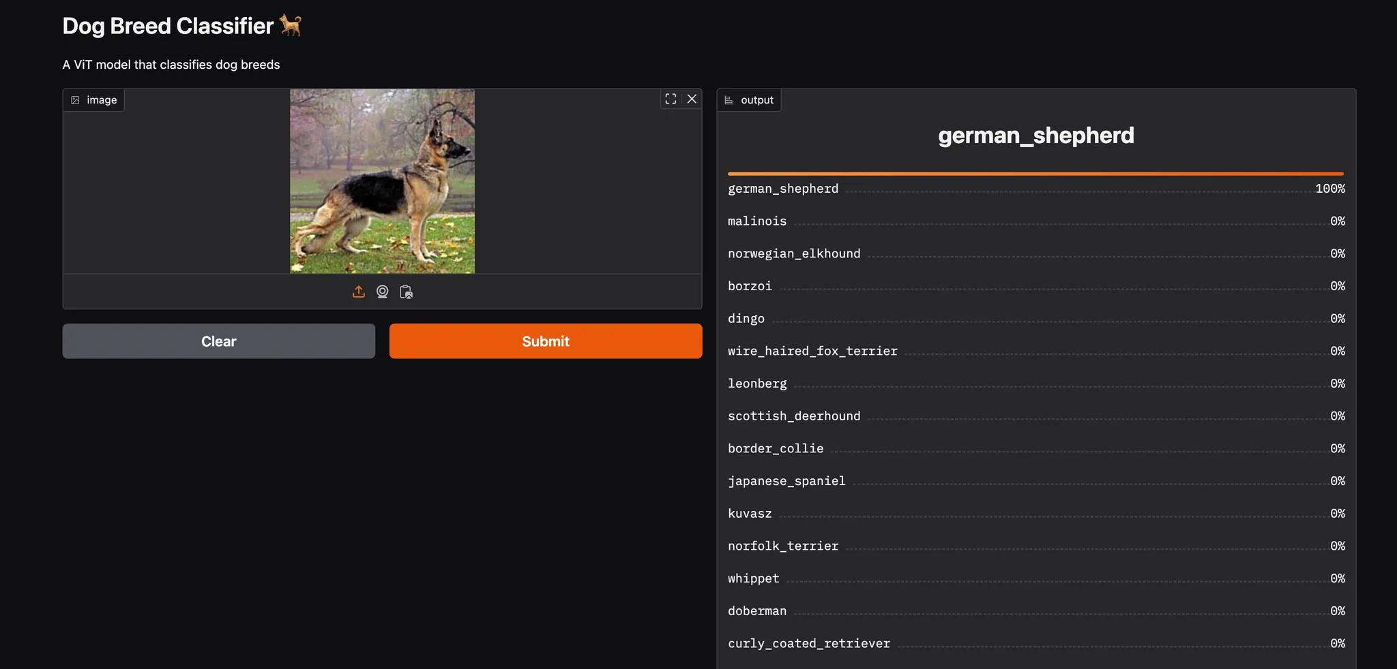View the dog image in fullscreen
The width and height of the screenshot is (1397, 669).
[x=671, y=99]
